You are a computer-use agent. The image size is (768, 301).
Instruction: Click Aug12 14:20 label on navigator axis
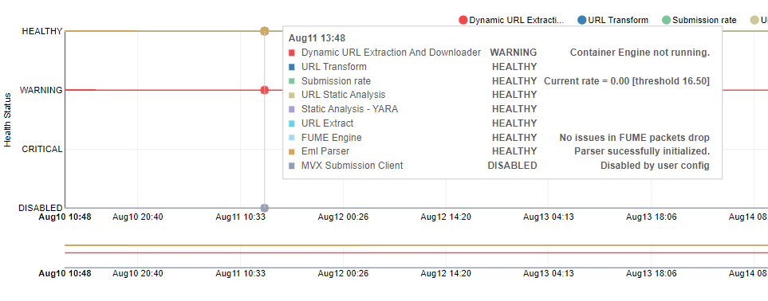pos(446,274)
